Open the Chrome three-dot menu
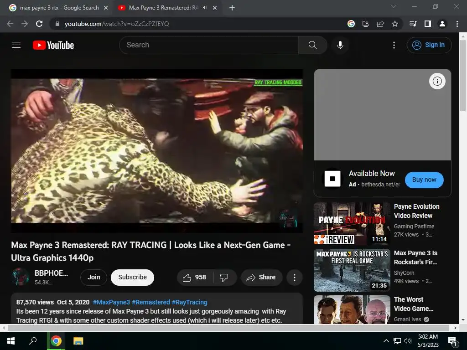The image size is (467, 350). [x=457, y=24]
